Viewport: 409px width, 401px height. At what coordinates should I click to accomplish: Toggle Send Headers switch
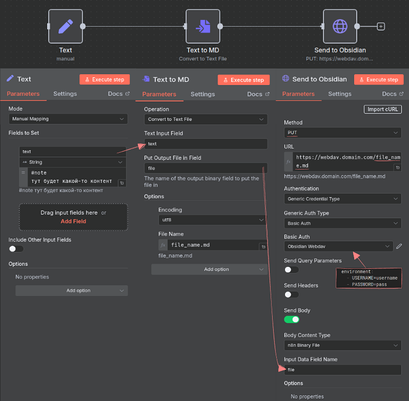(x=291, y=294)
